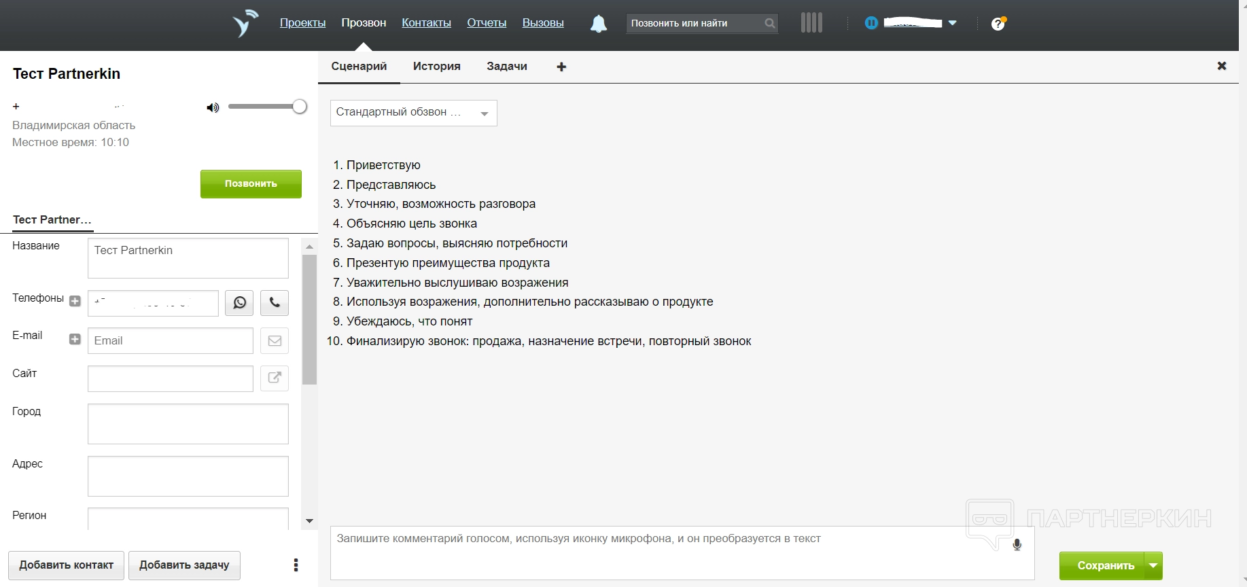
Task: Open WhatsApp chat for the phone number
Action: pyautogui.click(x=239, y=303)
